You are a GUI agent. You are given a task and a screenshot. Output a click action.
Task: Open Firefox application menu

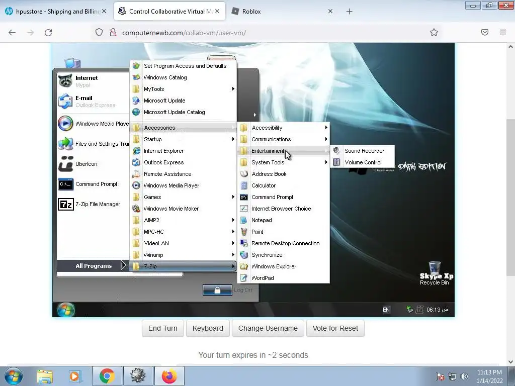502,32
